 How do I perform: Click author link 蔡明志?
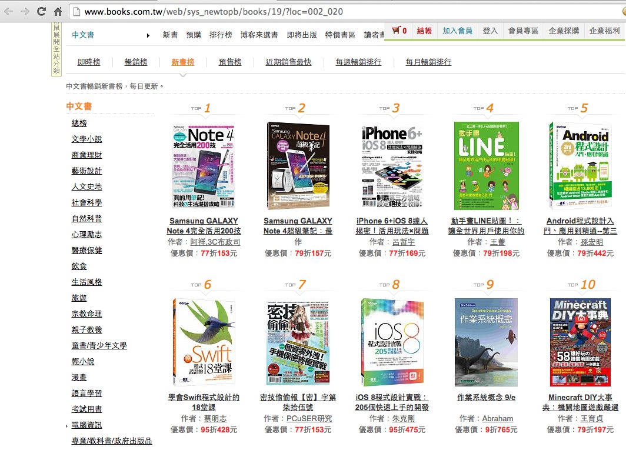(215, 418)
